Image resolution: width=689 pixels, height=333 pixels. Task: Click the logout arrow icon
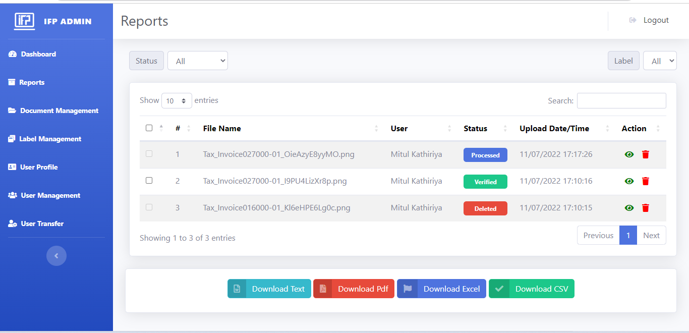pyautogui.click(x=633, y=20)
